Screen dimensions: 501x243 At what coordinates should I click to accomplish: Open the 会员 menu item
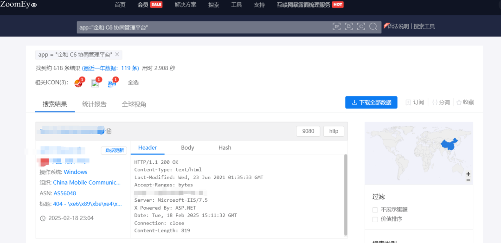coord(143,5)
